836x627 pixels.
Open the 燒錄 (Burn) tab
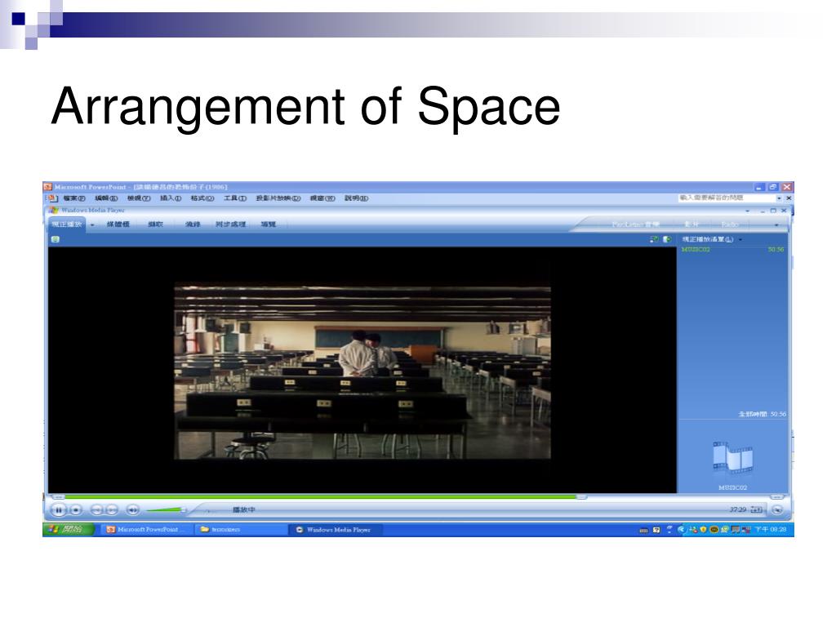coord(193,225)
